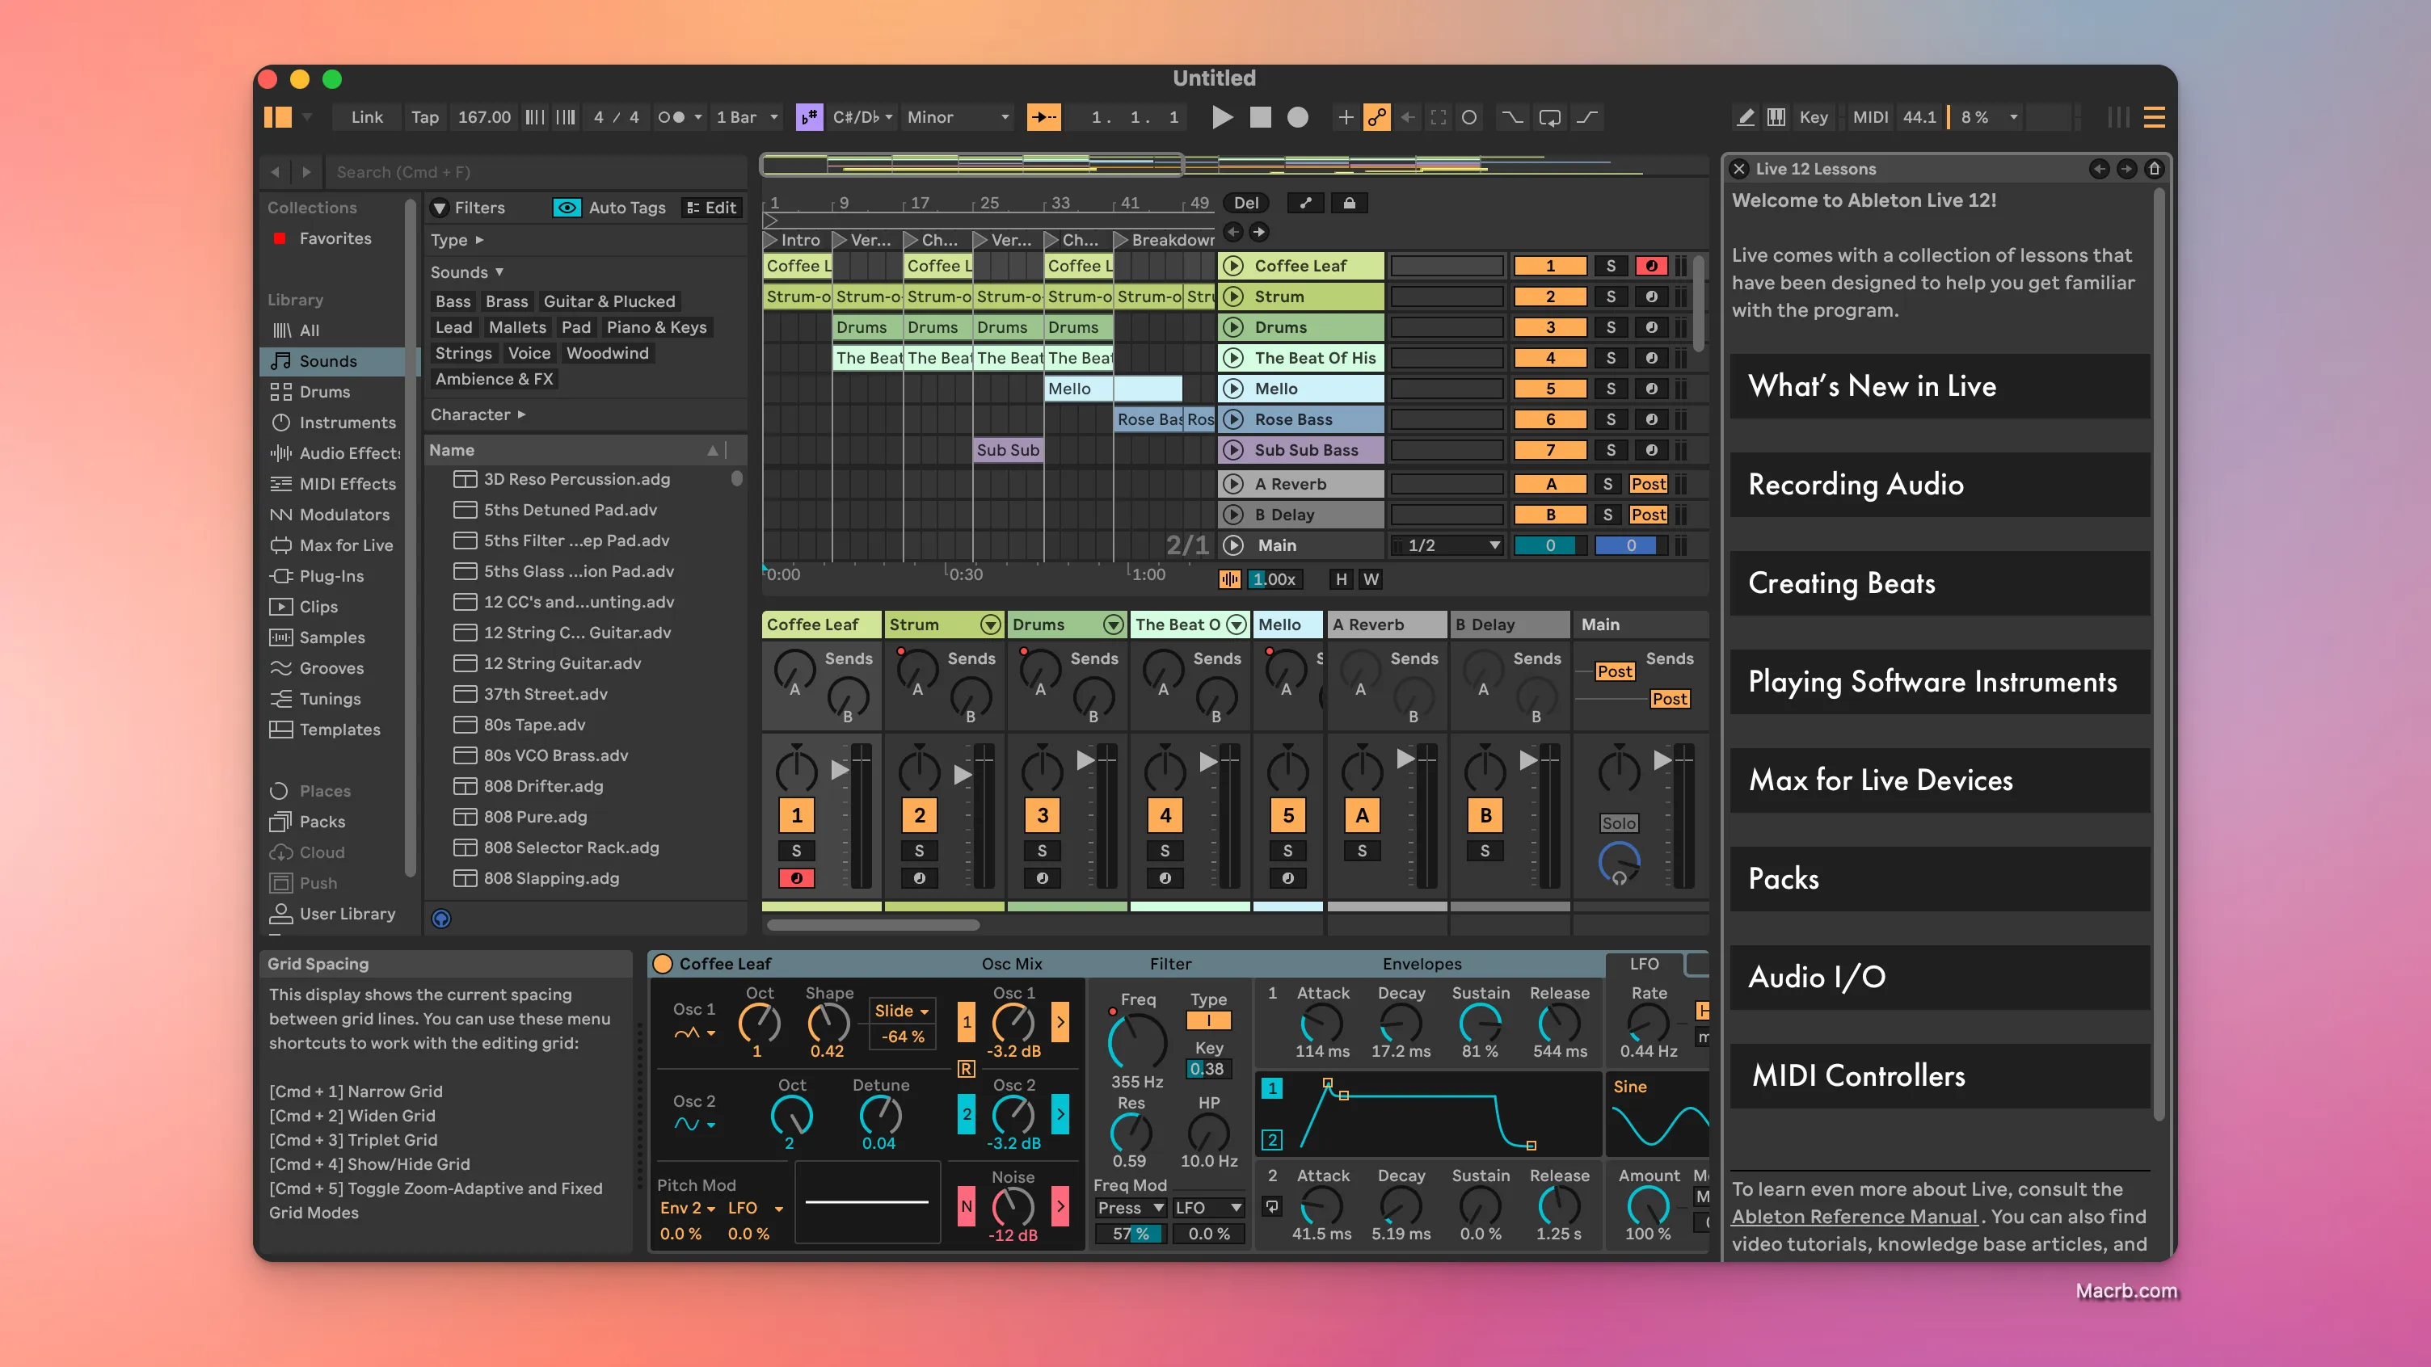Click the Filter Freq knob at 355 Hz
The image size is (2431, 1367).
click(1136, 1041)
